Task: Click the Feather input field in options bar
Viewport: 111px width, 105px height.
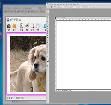Action: click(x=63, y=7)
